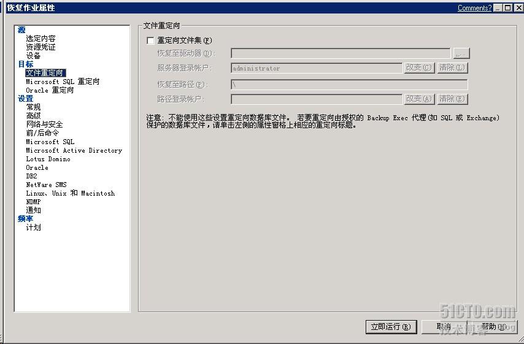Select NDMP settings entry
This screenshot has width=524, height=344.
click(33, 202)
